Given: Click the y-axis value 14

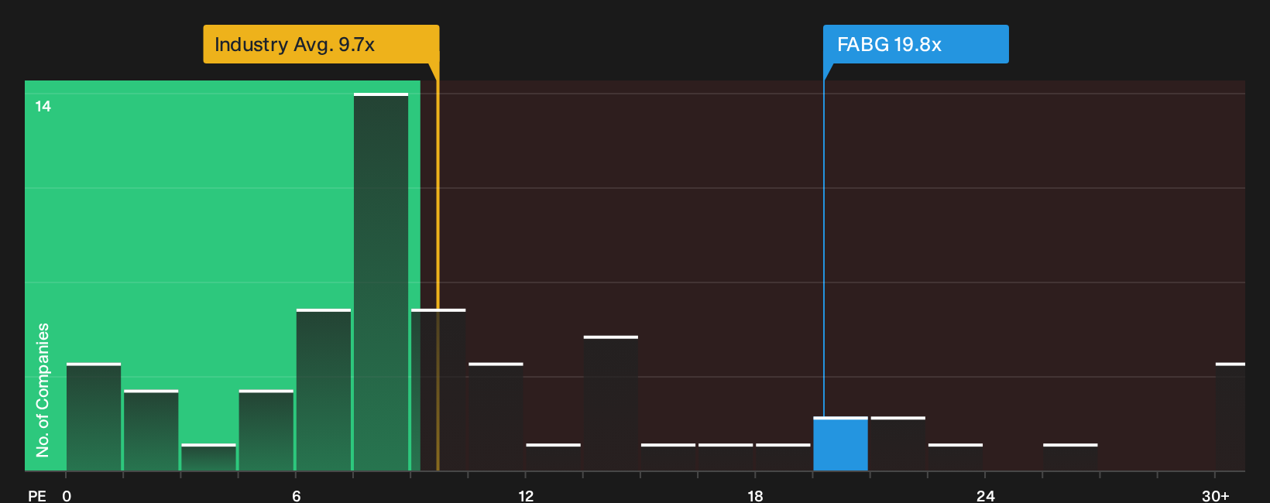Looking at the screenshot, I should click(x=43, y=106).
